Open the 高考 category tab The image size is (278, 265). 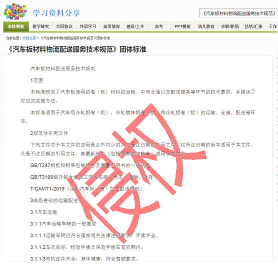[x=159, y=26]
